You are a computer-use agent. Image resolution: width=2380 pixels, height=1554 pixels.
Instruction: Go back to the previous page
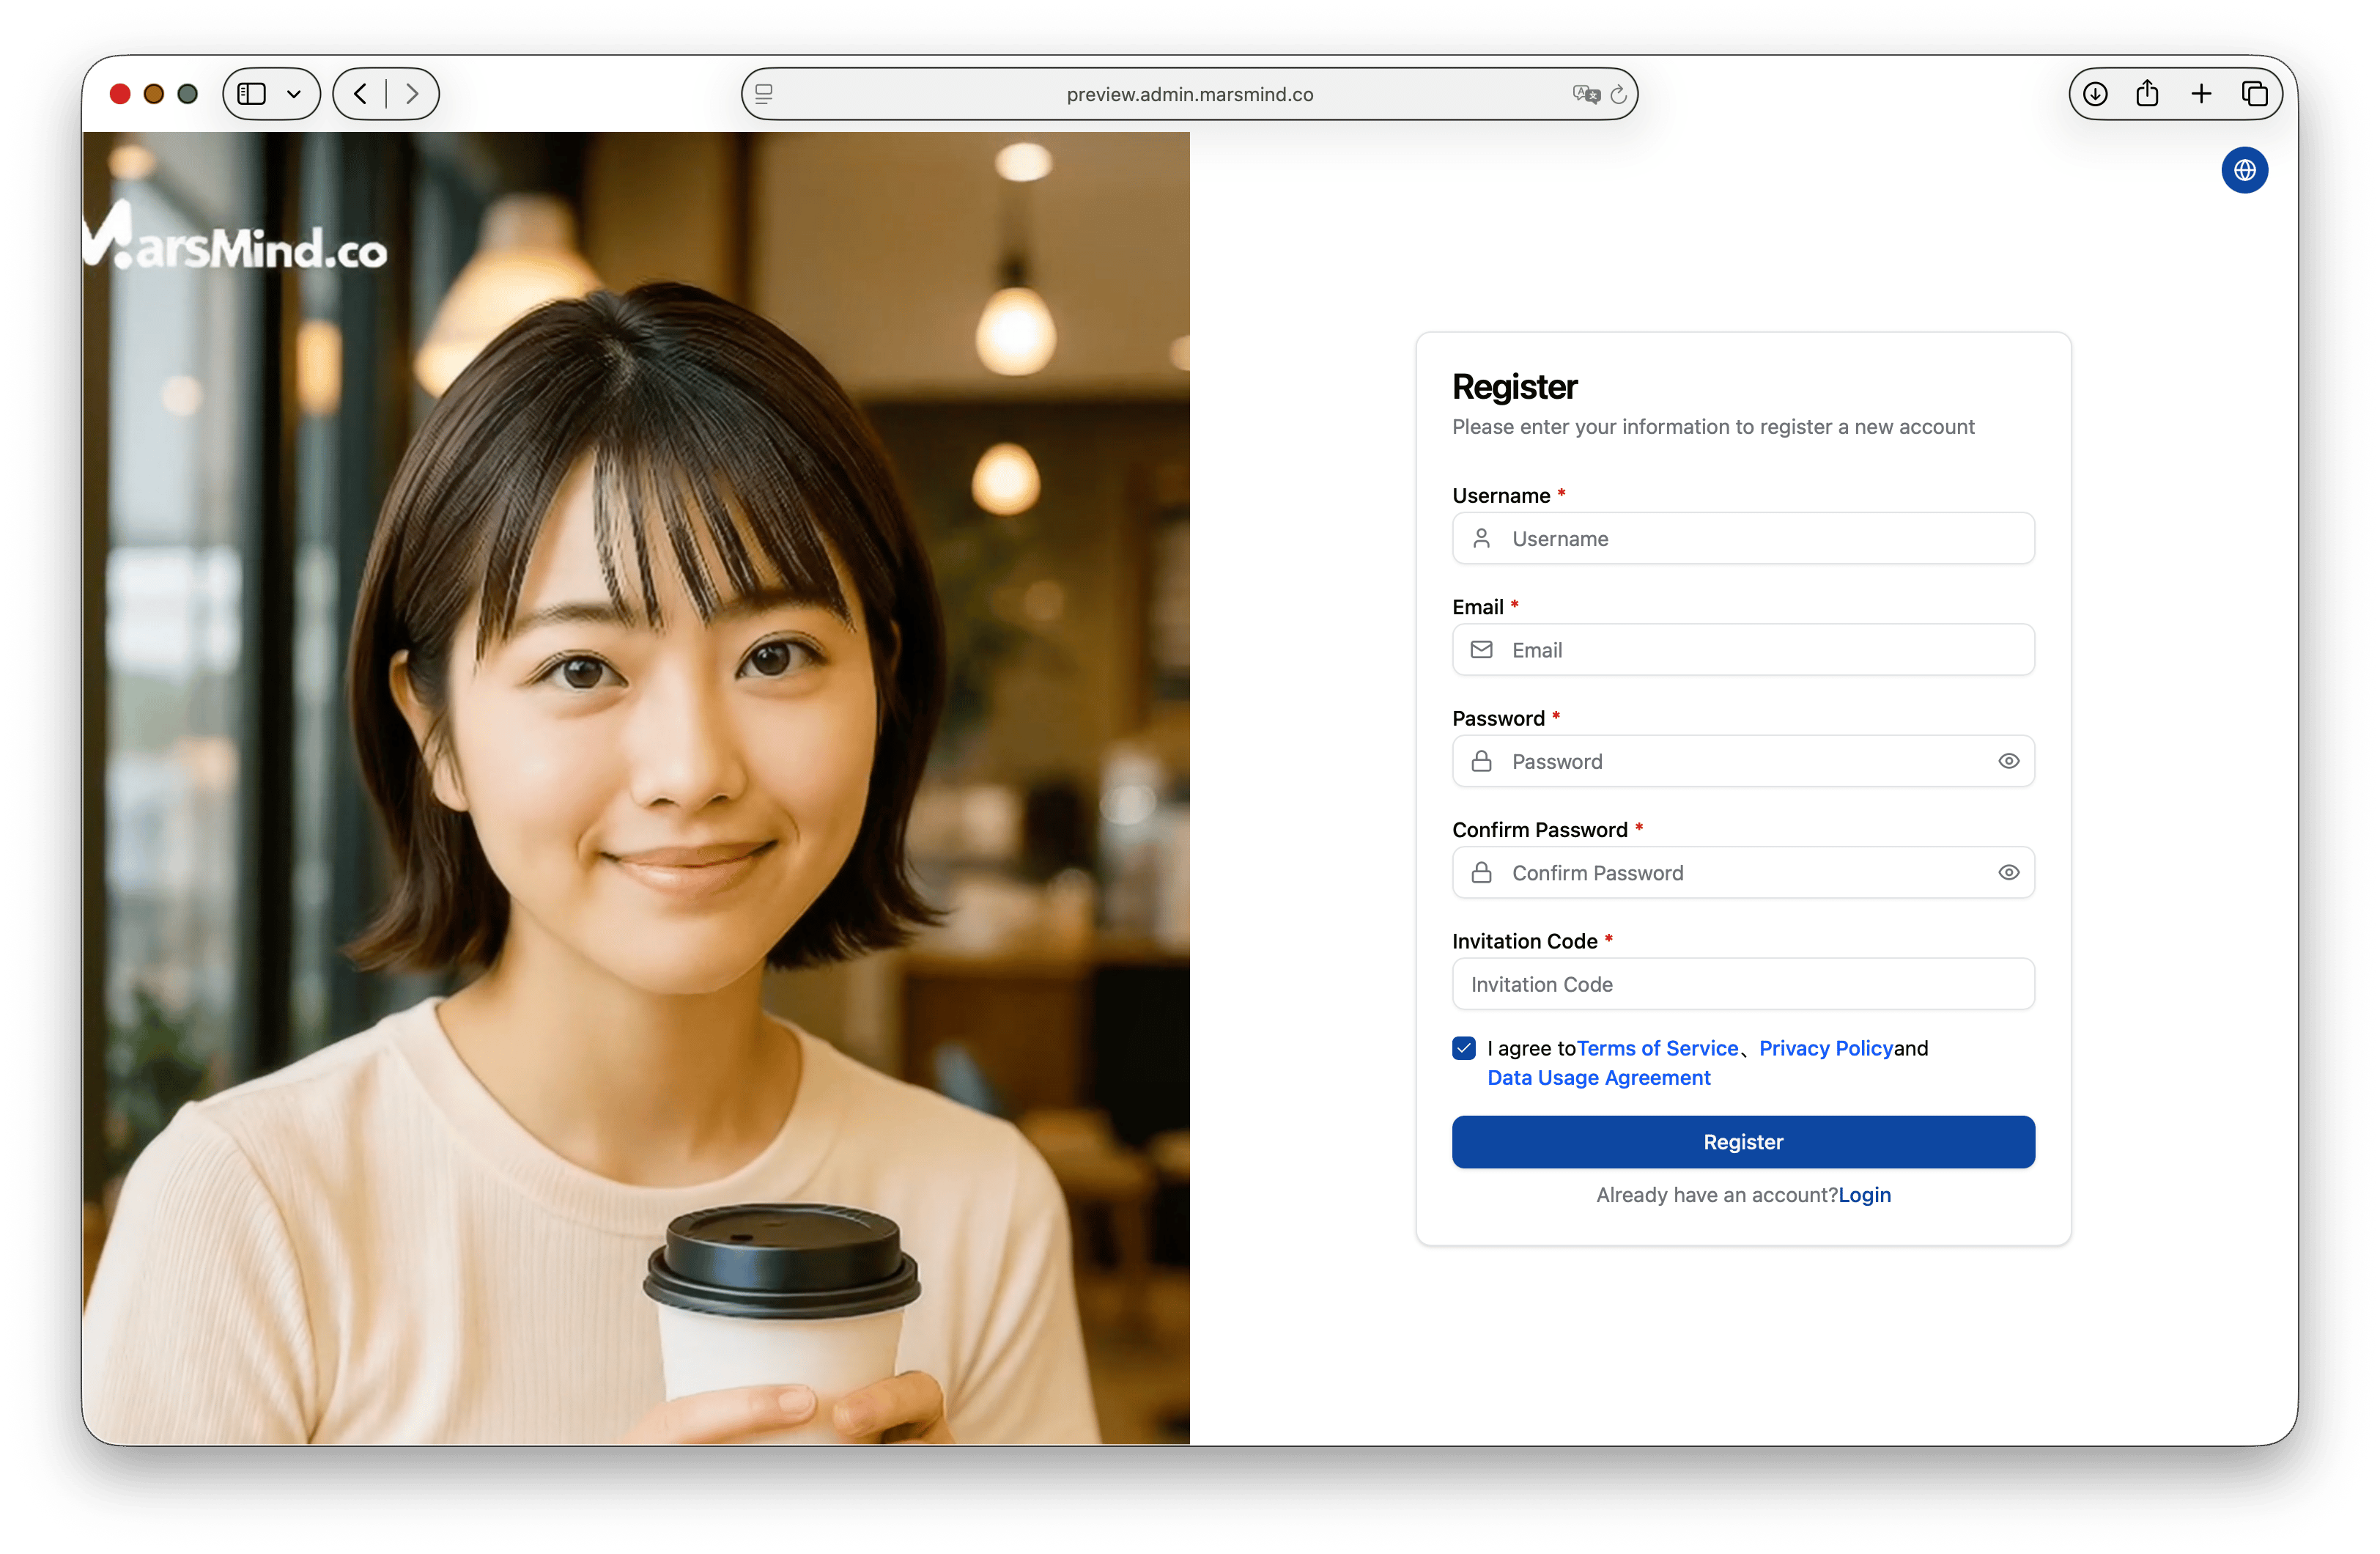point(361,94)
